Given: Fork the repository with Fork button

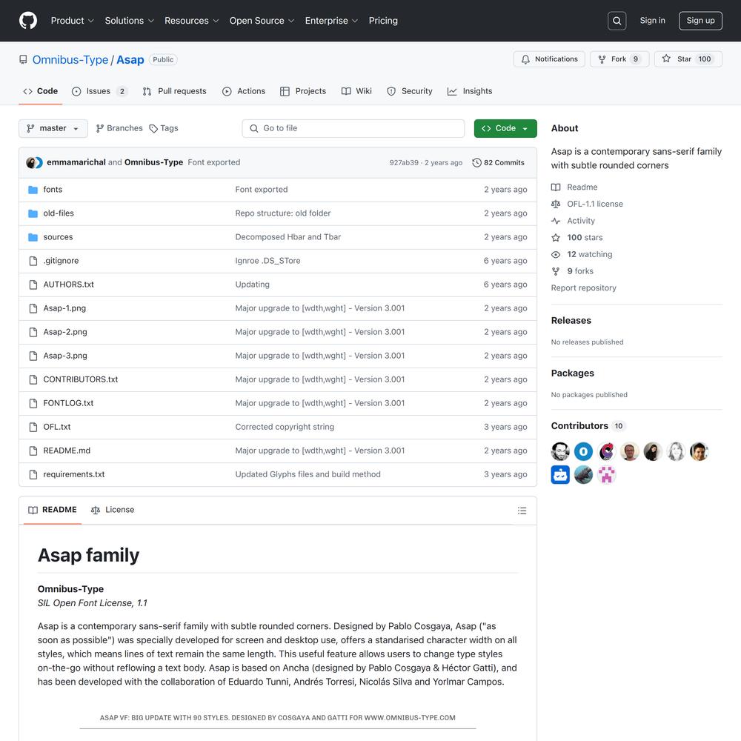Looking at the screenshot, I should [x=619, y=59].
